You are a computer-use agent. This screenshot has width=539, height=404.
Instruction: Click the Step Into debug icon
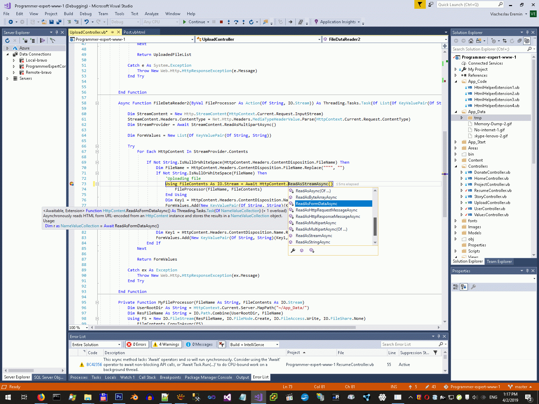click(x=229, y=22)
